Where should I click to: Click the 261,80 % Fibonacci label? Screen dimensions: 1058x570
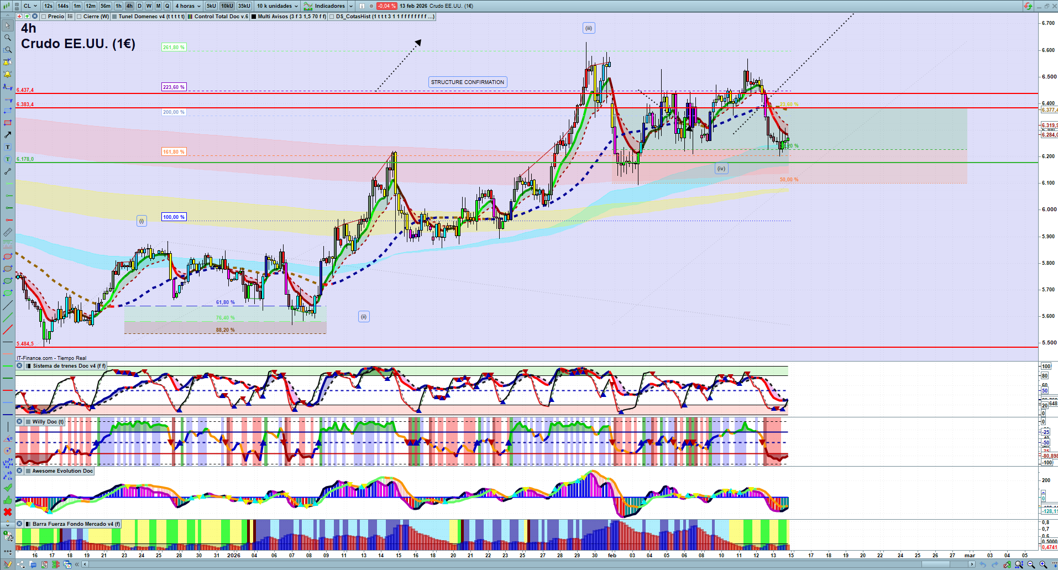(x=174, y=48)
